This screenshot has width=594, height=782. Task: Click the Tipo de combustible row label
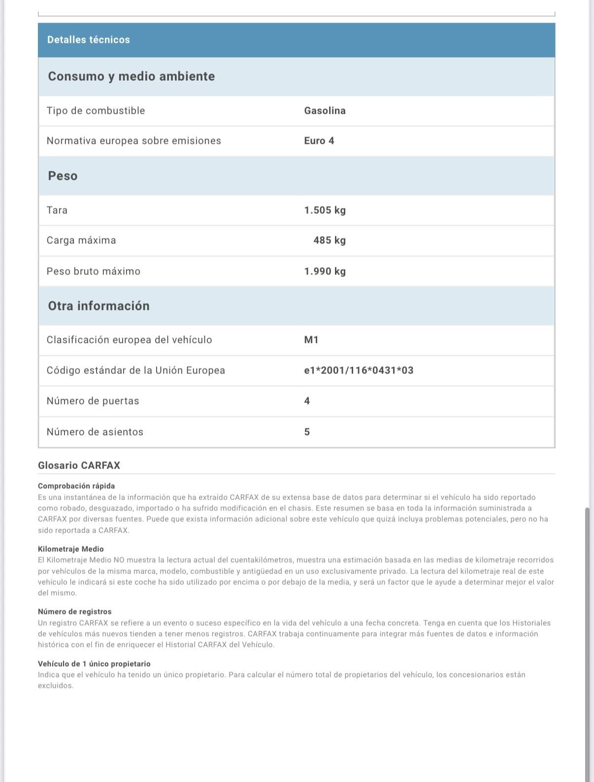(x=96, y=111)
